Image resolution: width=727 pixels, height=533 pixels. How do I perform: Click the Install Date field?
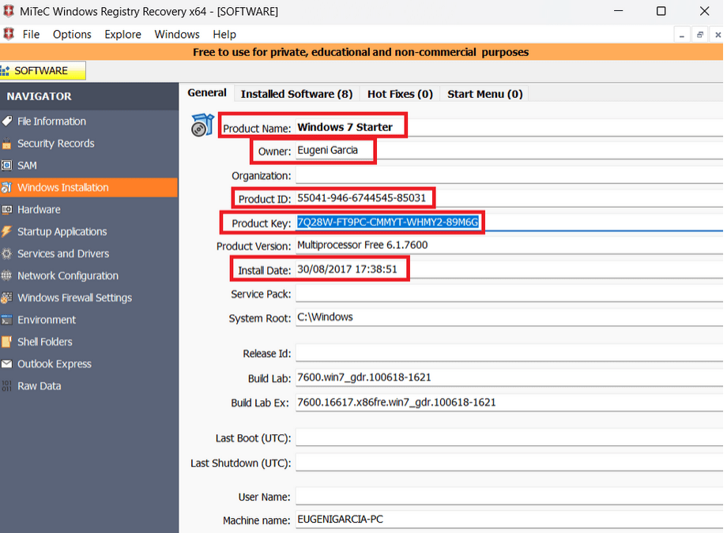(509, 270)
